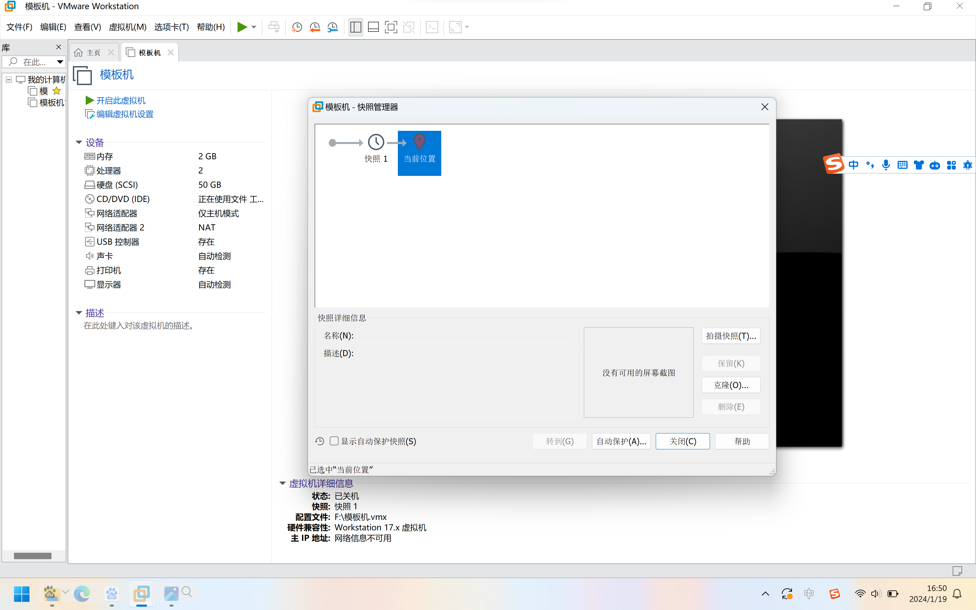Select the 打印机 device row
Viewport: 976px width, 610px height.
174,270
